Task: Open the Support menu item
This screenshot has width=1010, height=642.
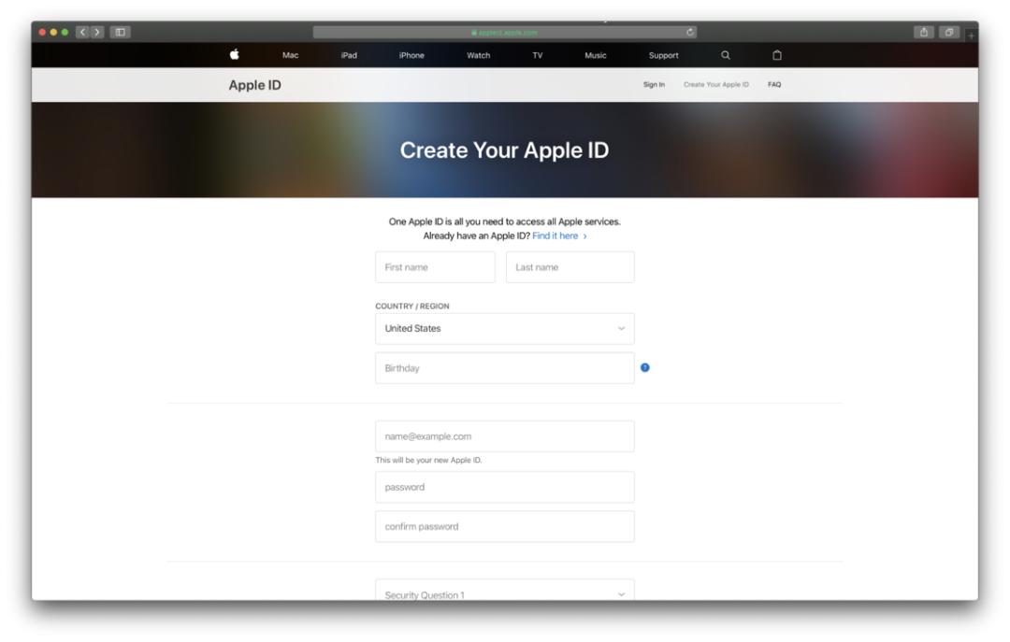Action: [663, 55]
